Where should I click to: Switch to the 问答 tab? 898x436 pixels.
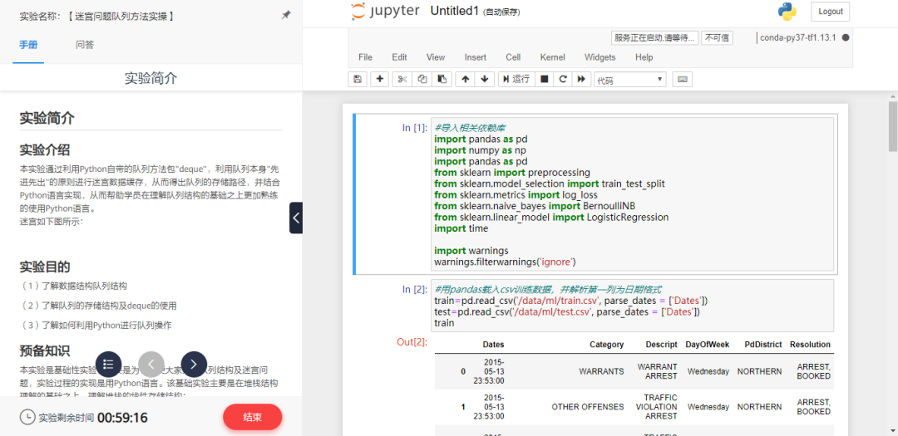85,45
